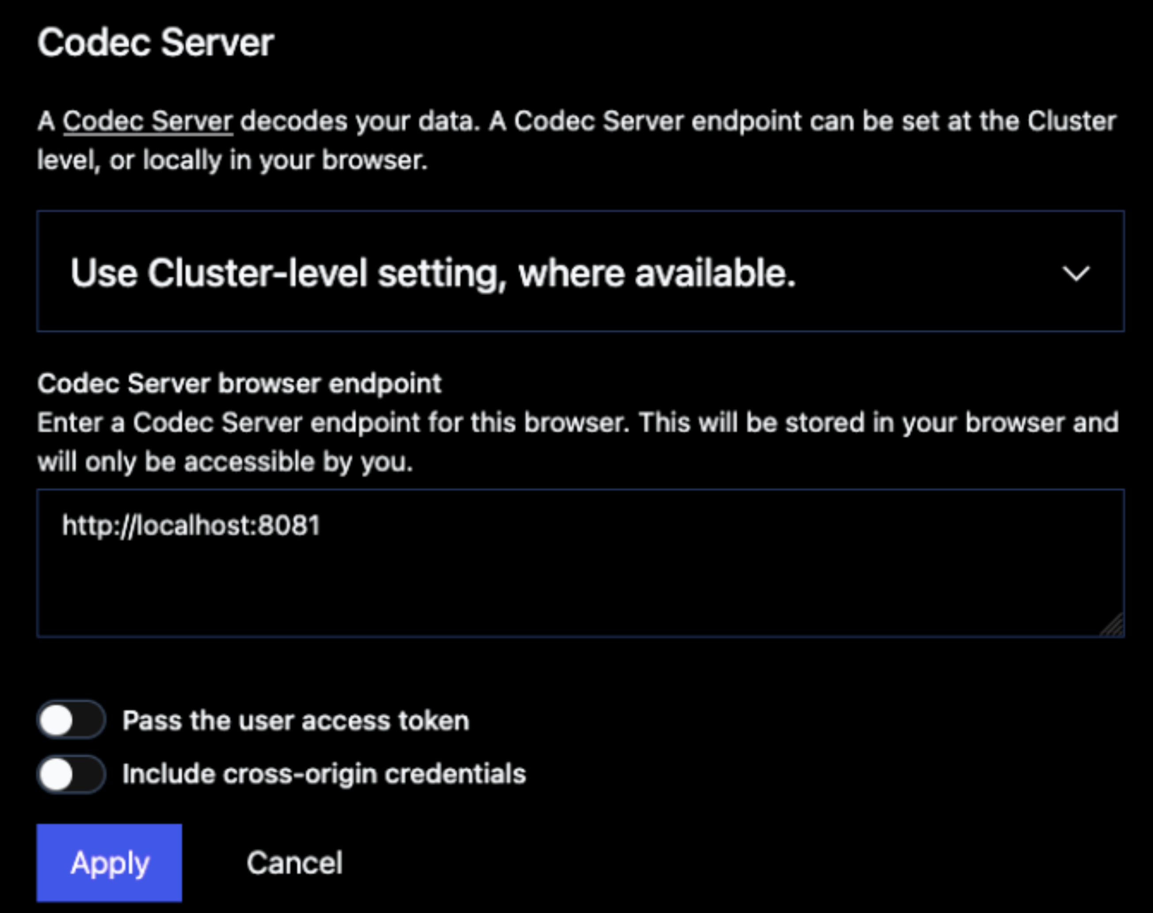Image resolution: width=1153 pixels, height=913 pixels.
Task: Click the Include cross-origin credentials label
Action: (324, 773)
